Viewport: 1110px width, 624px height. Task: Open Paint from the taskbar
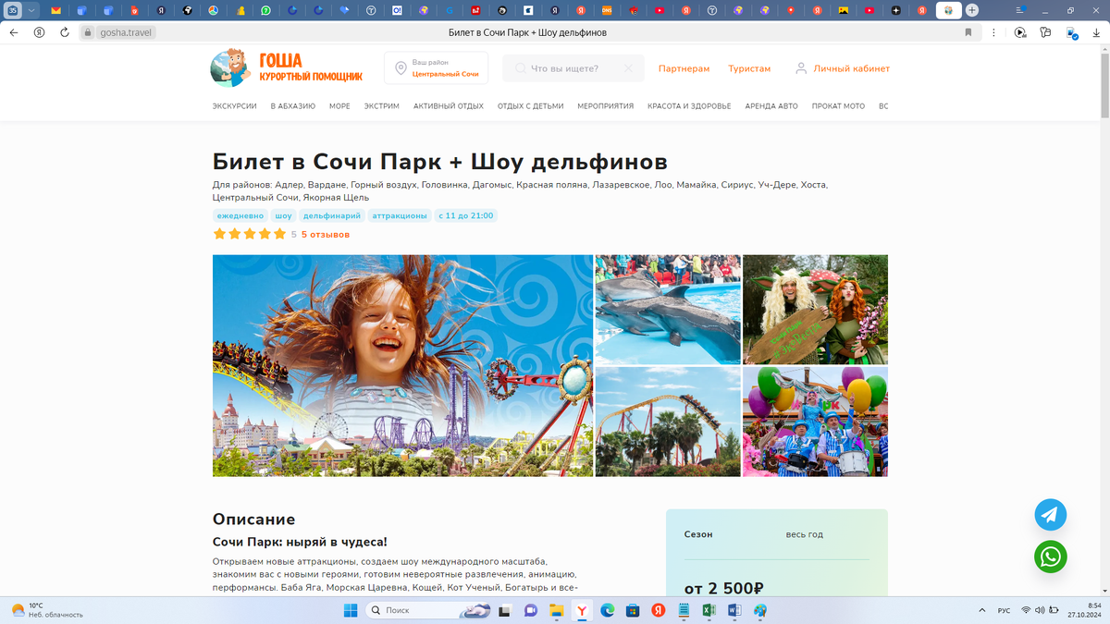pos(760,610)
